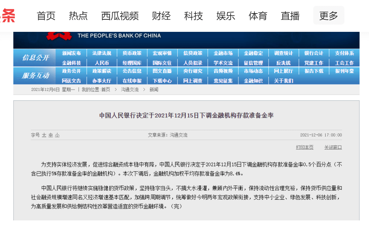Open the 首页 tab in top navigation
Viewport: 369px width, 227px height.
46,16
